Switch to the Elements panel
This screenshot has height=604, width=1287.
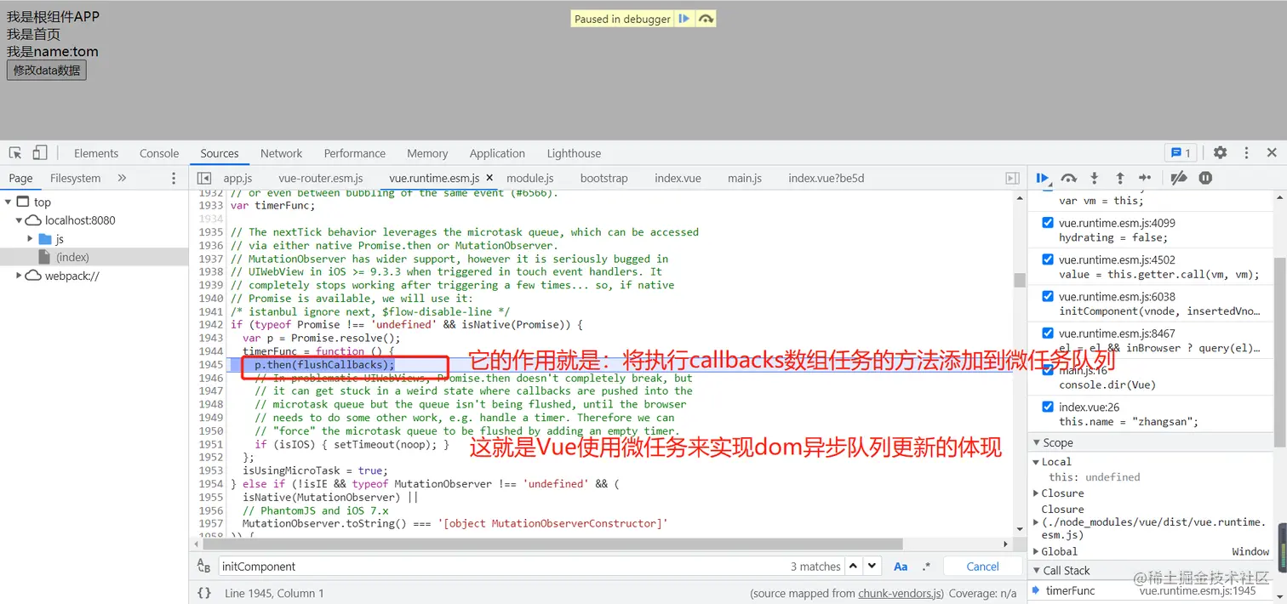pos(96,153)
